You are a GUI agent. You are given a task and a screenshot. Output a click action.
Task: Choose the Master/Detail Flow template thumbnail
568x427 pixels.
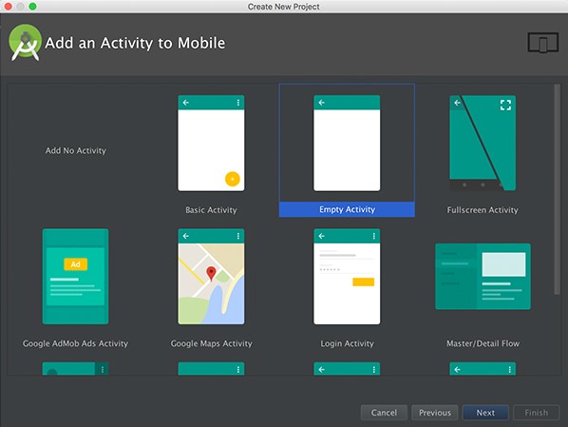483,277
